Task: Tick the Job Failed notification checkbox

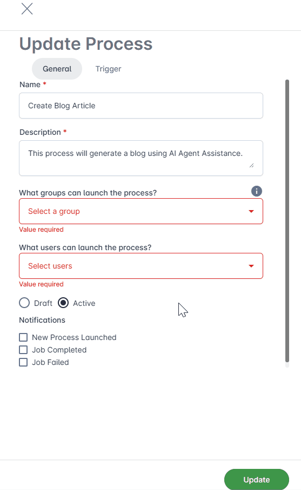Action: click(23, 362)
